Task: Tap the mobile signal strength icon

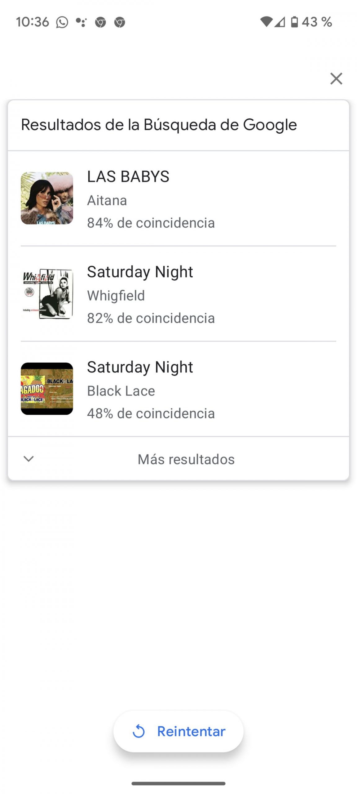Action: [x=280, y=22]
